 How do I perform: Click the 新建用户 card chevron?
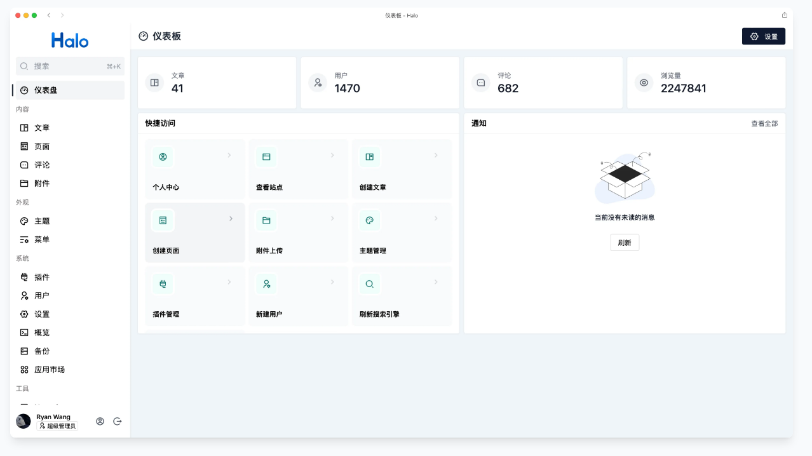click(x=332, y=282)
